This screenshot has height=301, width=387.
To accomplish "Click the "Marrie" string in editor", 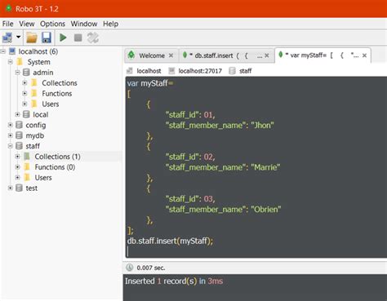I will point(265,167).
